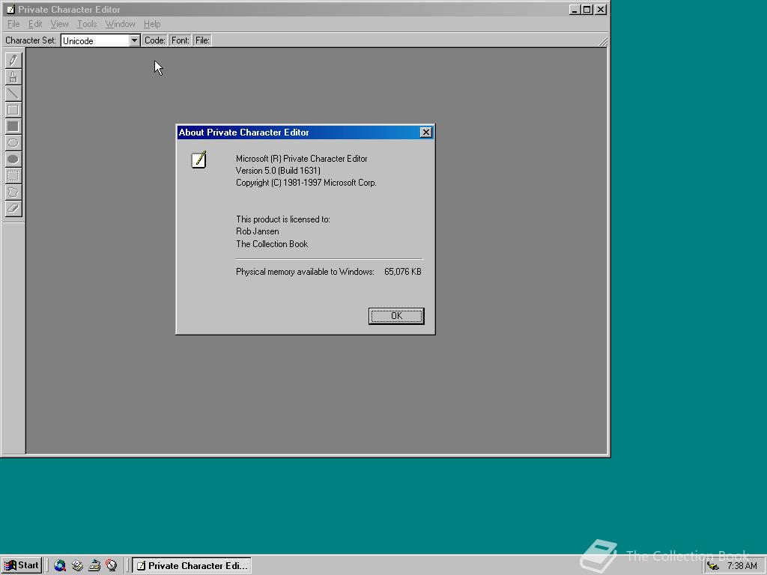Click the Code: indicator in the toolbar
The width and height of the screenshot is (767, 575).
[x=154, y=40]
